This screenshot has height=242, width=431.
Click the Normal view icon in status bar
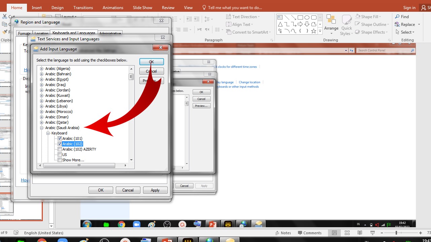tap(334, 233)
